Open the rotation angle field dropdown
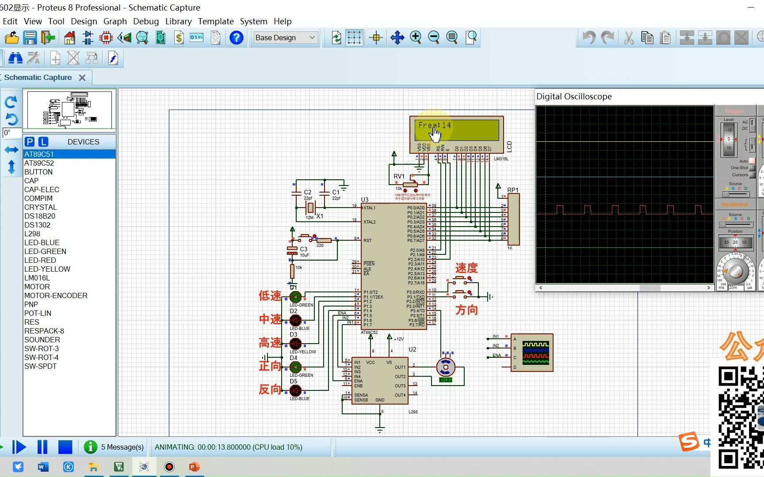Screen dimensions: 764x477 click(12, 132)
